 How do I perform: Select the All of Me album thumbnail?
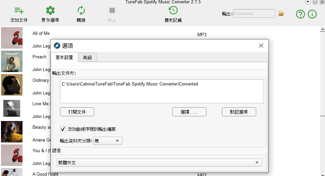click(12, 38)
